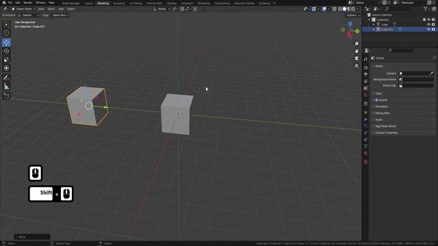Open the World properties tab

point(365,95)
